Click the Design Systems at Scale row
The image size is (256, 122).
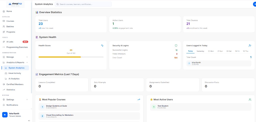coord(89,107)
